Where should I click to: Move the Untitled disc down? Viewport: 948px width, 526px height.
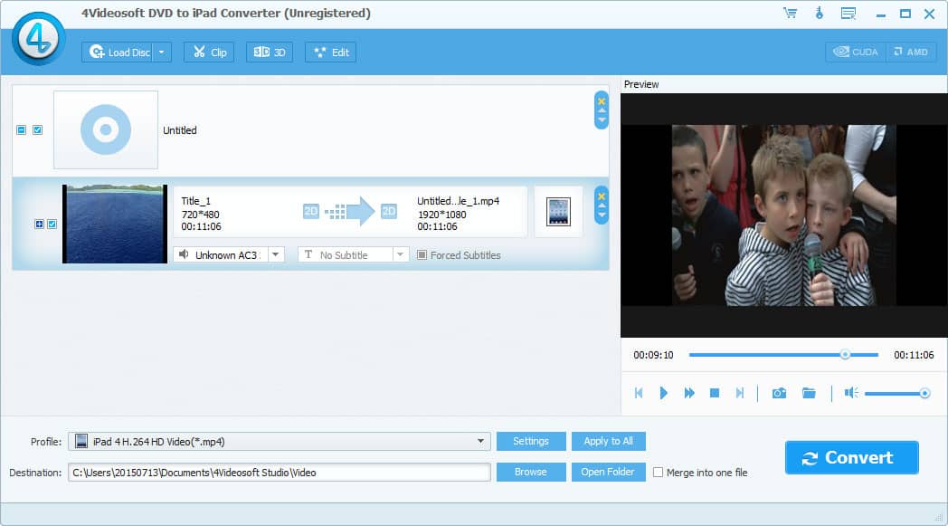[602, 120]
